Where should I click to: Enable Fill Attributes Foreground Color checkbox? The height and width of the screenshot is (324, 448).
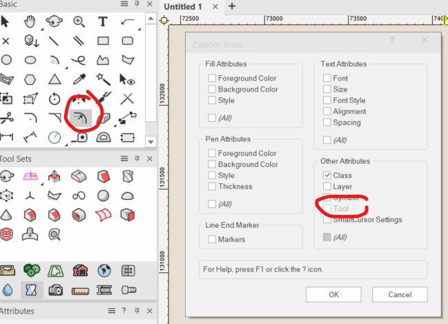tap(213, 79)
